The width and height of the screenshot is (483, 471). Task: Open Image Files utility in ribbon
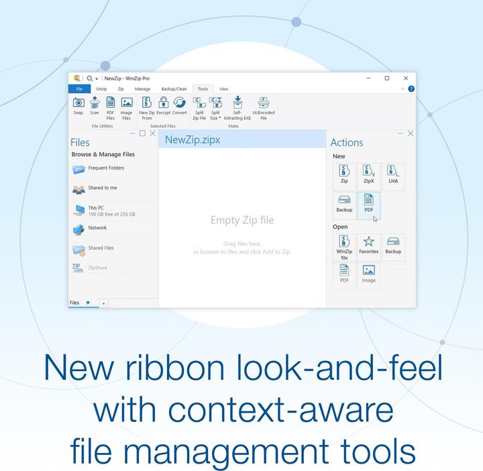(x=127, y=109)
